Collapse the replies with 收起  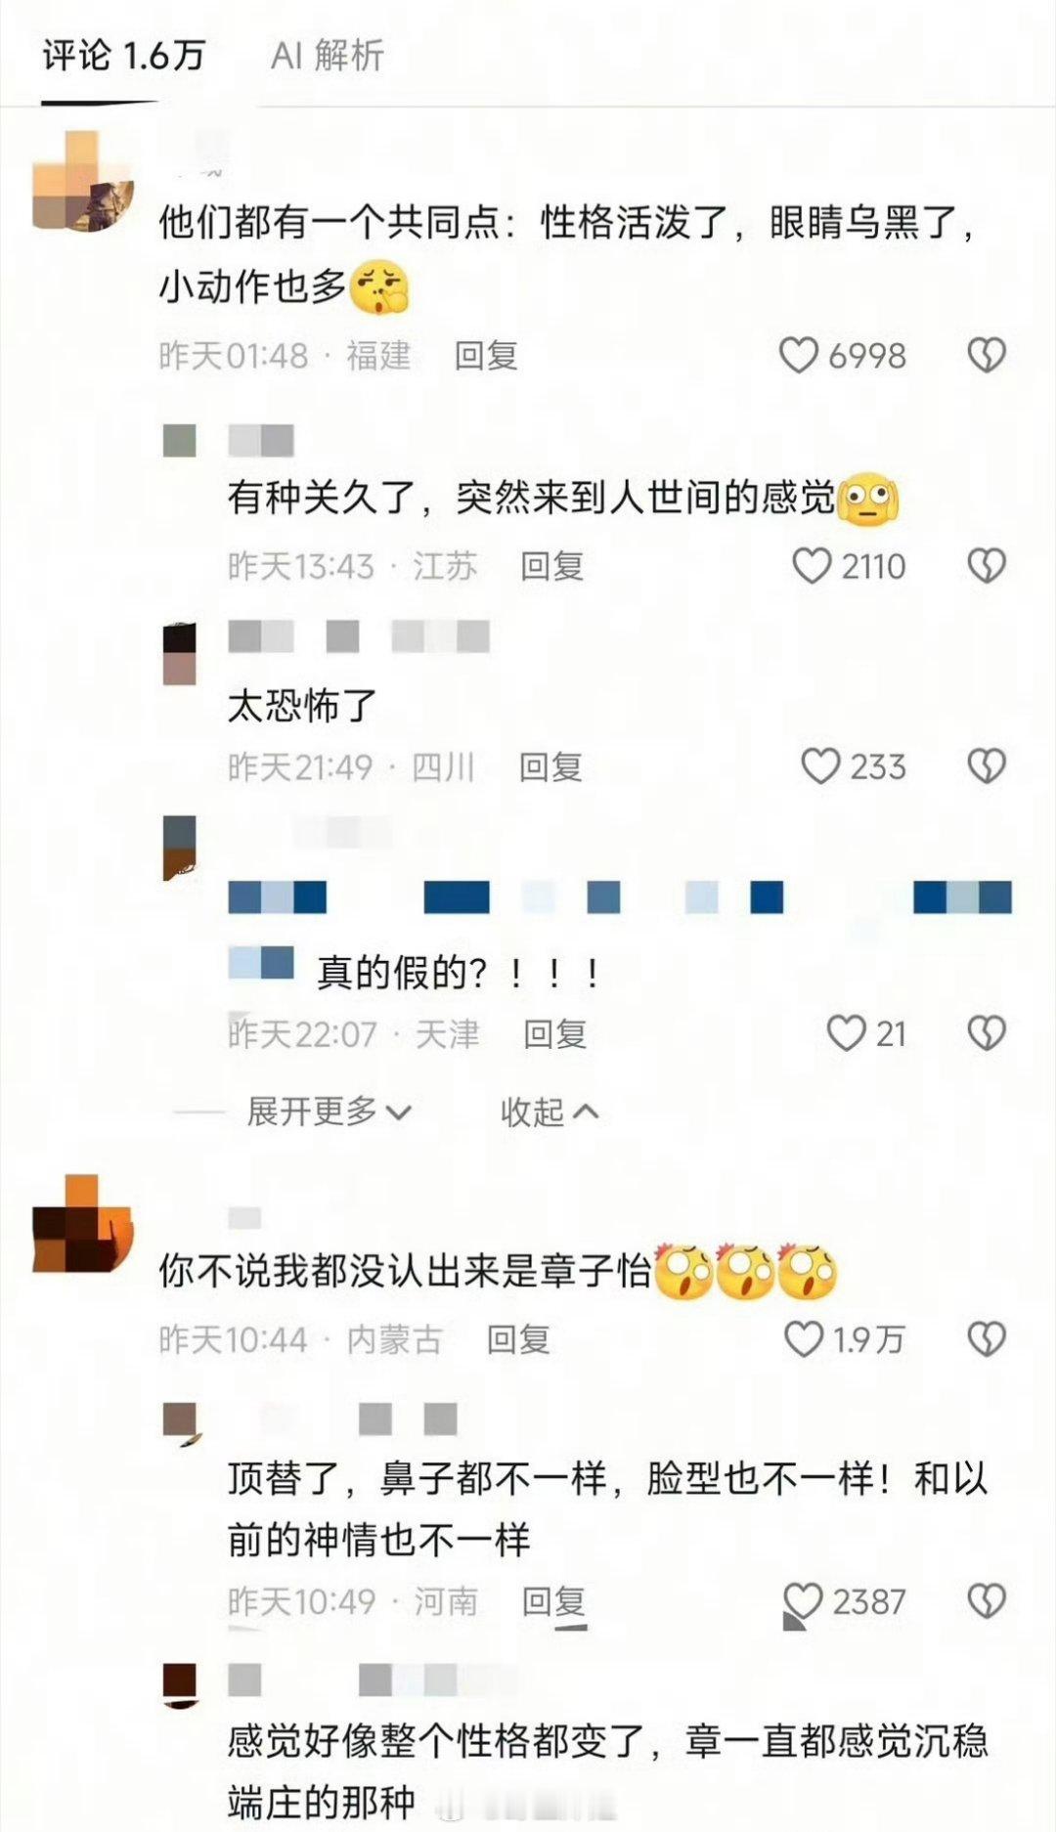click(x=549, y=1112)
